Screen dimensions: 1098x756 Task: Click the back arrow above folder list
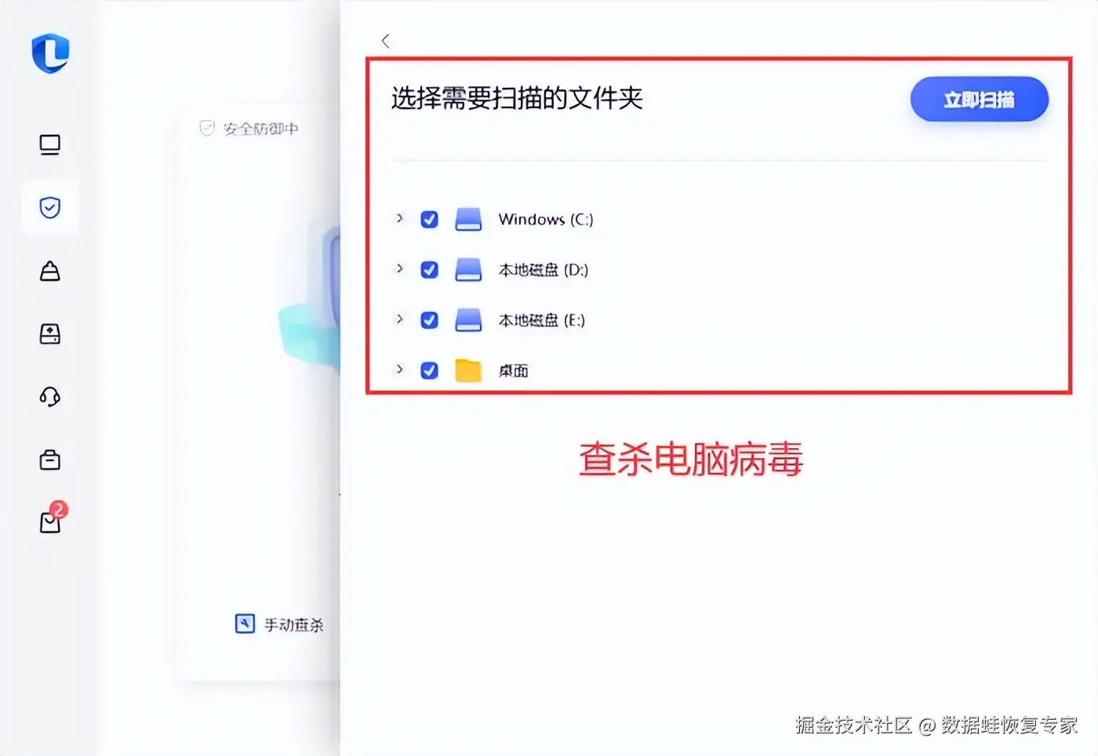tap(385, 41)
